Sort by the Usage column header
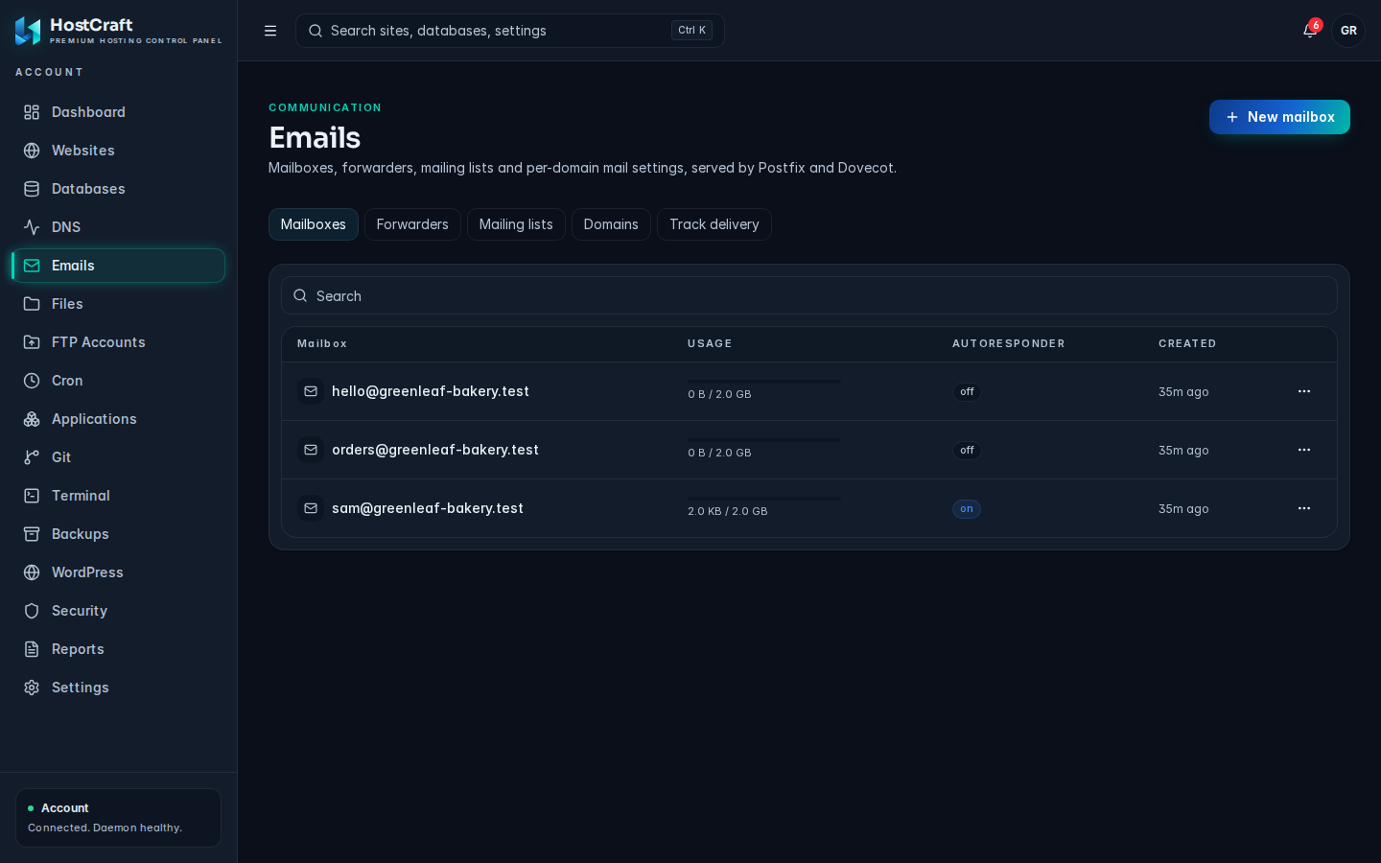 [710, 343]
